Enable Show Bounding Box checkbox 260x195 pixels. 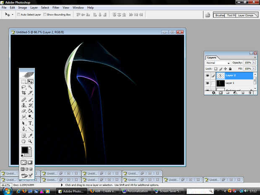tap(45, 15)
